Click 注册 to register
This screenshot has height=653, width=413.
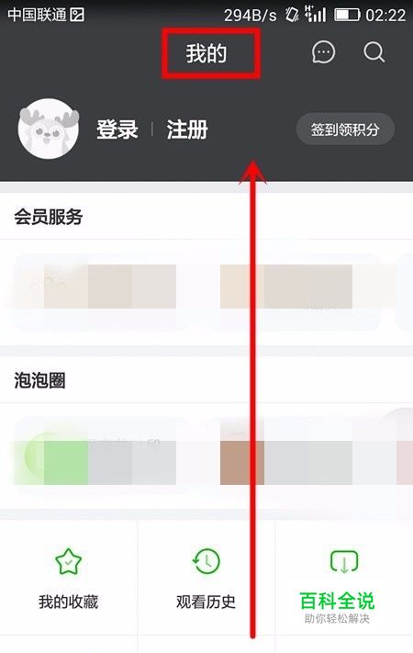coord(187,129)
